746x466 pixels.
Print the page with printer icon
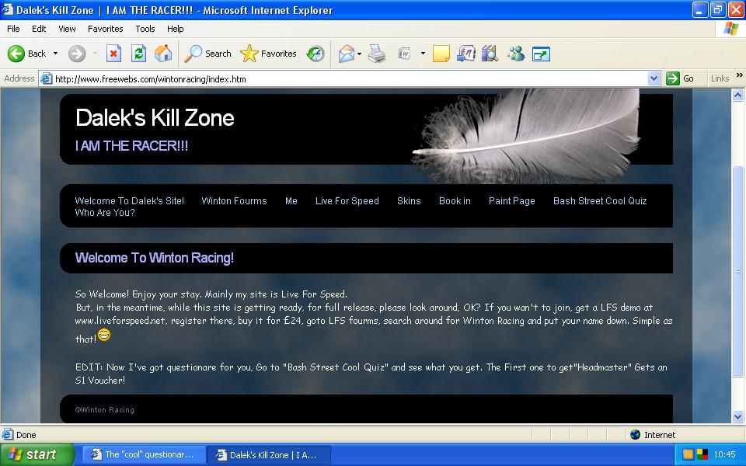[378, 54]
